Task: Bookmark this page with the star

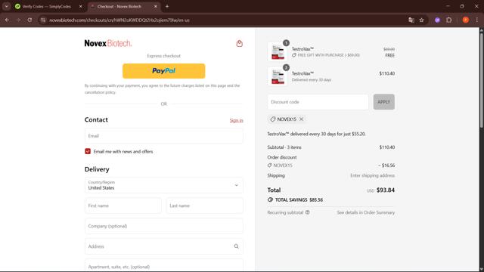Action: pyautogui.click(x=422, y=20)
